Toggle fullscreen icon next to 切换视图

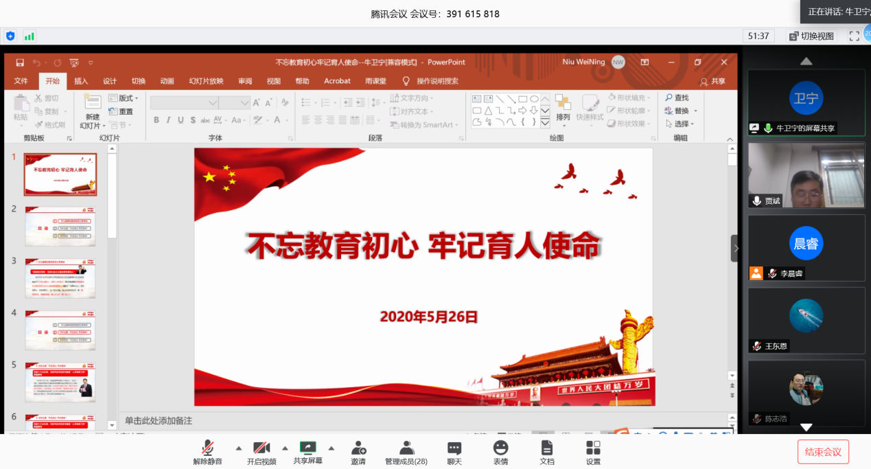pos(855,36)
